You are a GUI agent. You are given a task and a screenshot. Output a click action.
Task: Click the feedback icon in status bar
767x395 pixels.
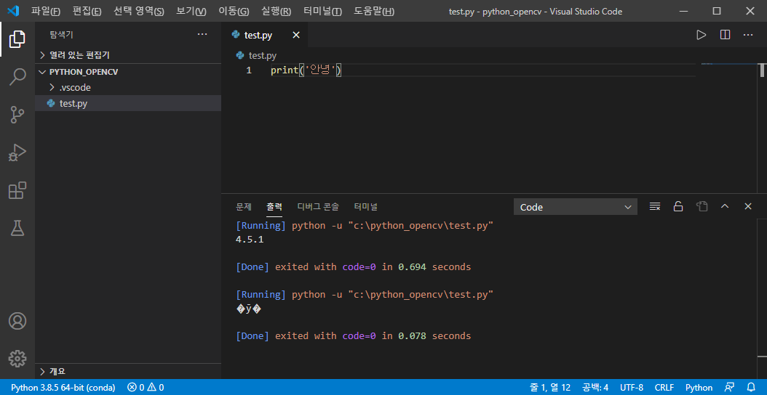(x=729, y=388)
